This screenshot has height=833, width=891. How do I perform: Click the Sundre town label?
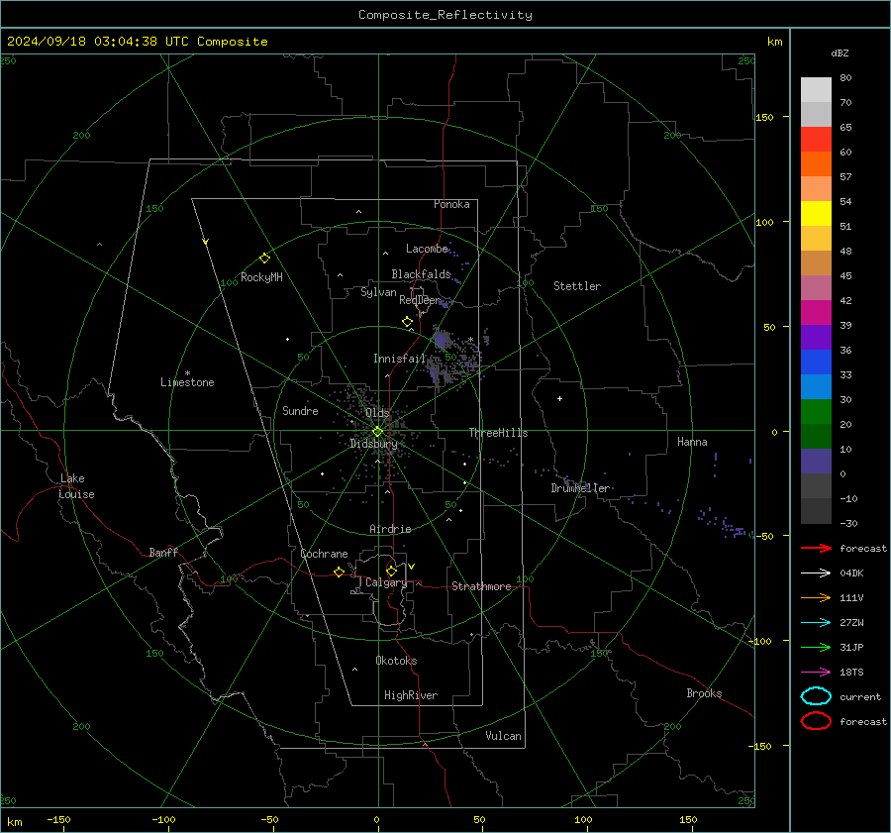[x=300, y=410]
